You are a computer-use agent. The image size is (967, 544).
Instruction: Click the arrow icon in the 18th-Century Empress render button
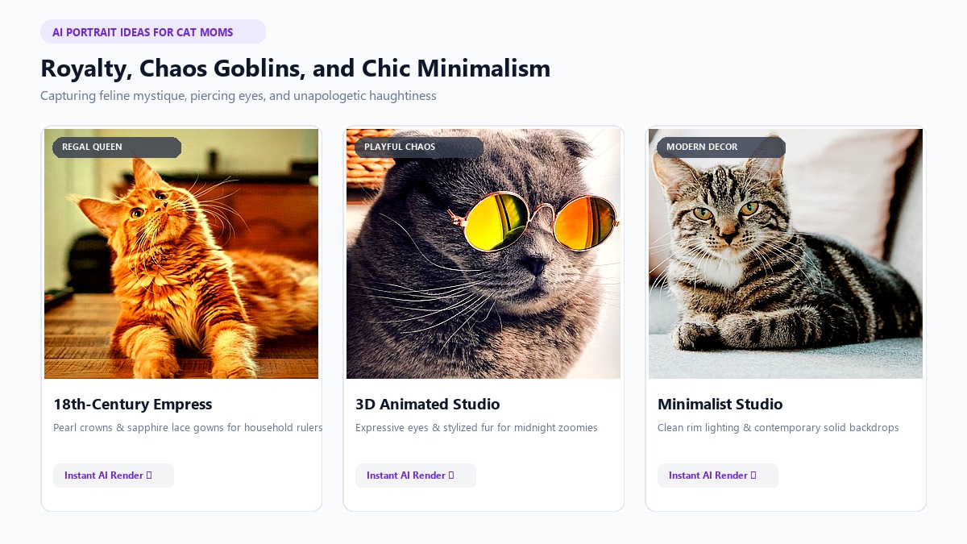(149, 475)
